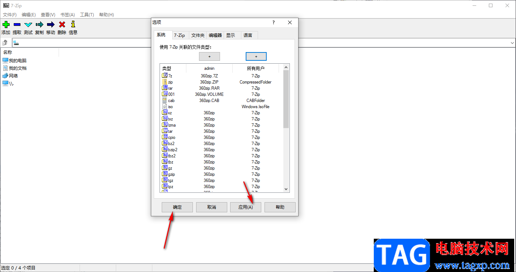516x272 pixels.
Task: Click the up-folder icon beside the address bar
Action: [x=5, y=43]
